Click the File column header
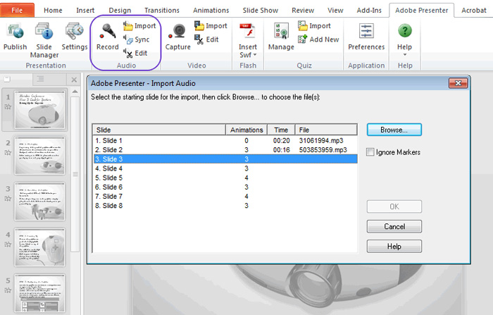Screen dimensions: 493x315 point(326,130)
